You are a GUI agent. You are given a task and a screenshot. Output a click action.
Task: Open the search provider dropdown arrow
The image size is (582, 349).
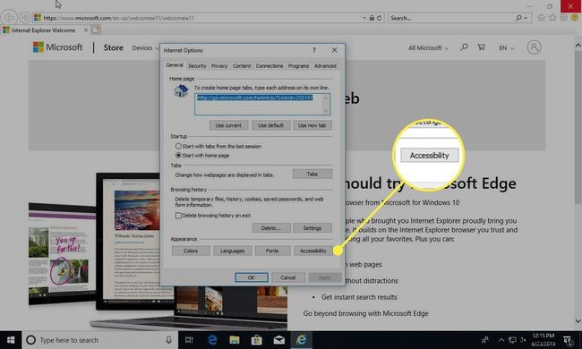(526, 18)
